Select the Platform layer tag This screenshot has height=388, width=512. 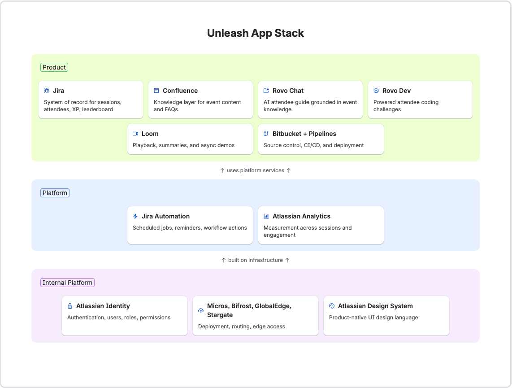click(55, 193)
